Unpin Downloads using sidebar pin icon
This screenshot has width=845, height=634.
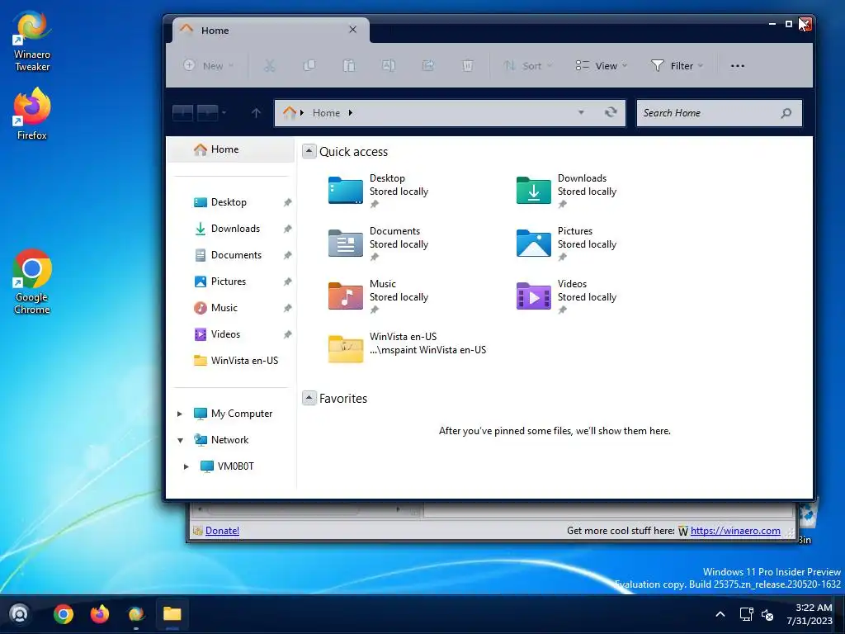point(288,229)
